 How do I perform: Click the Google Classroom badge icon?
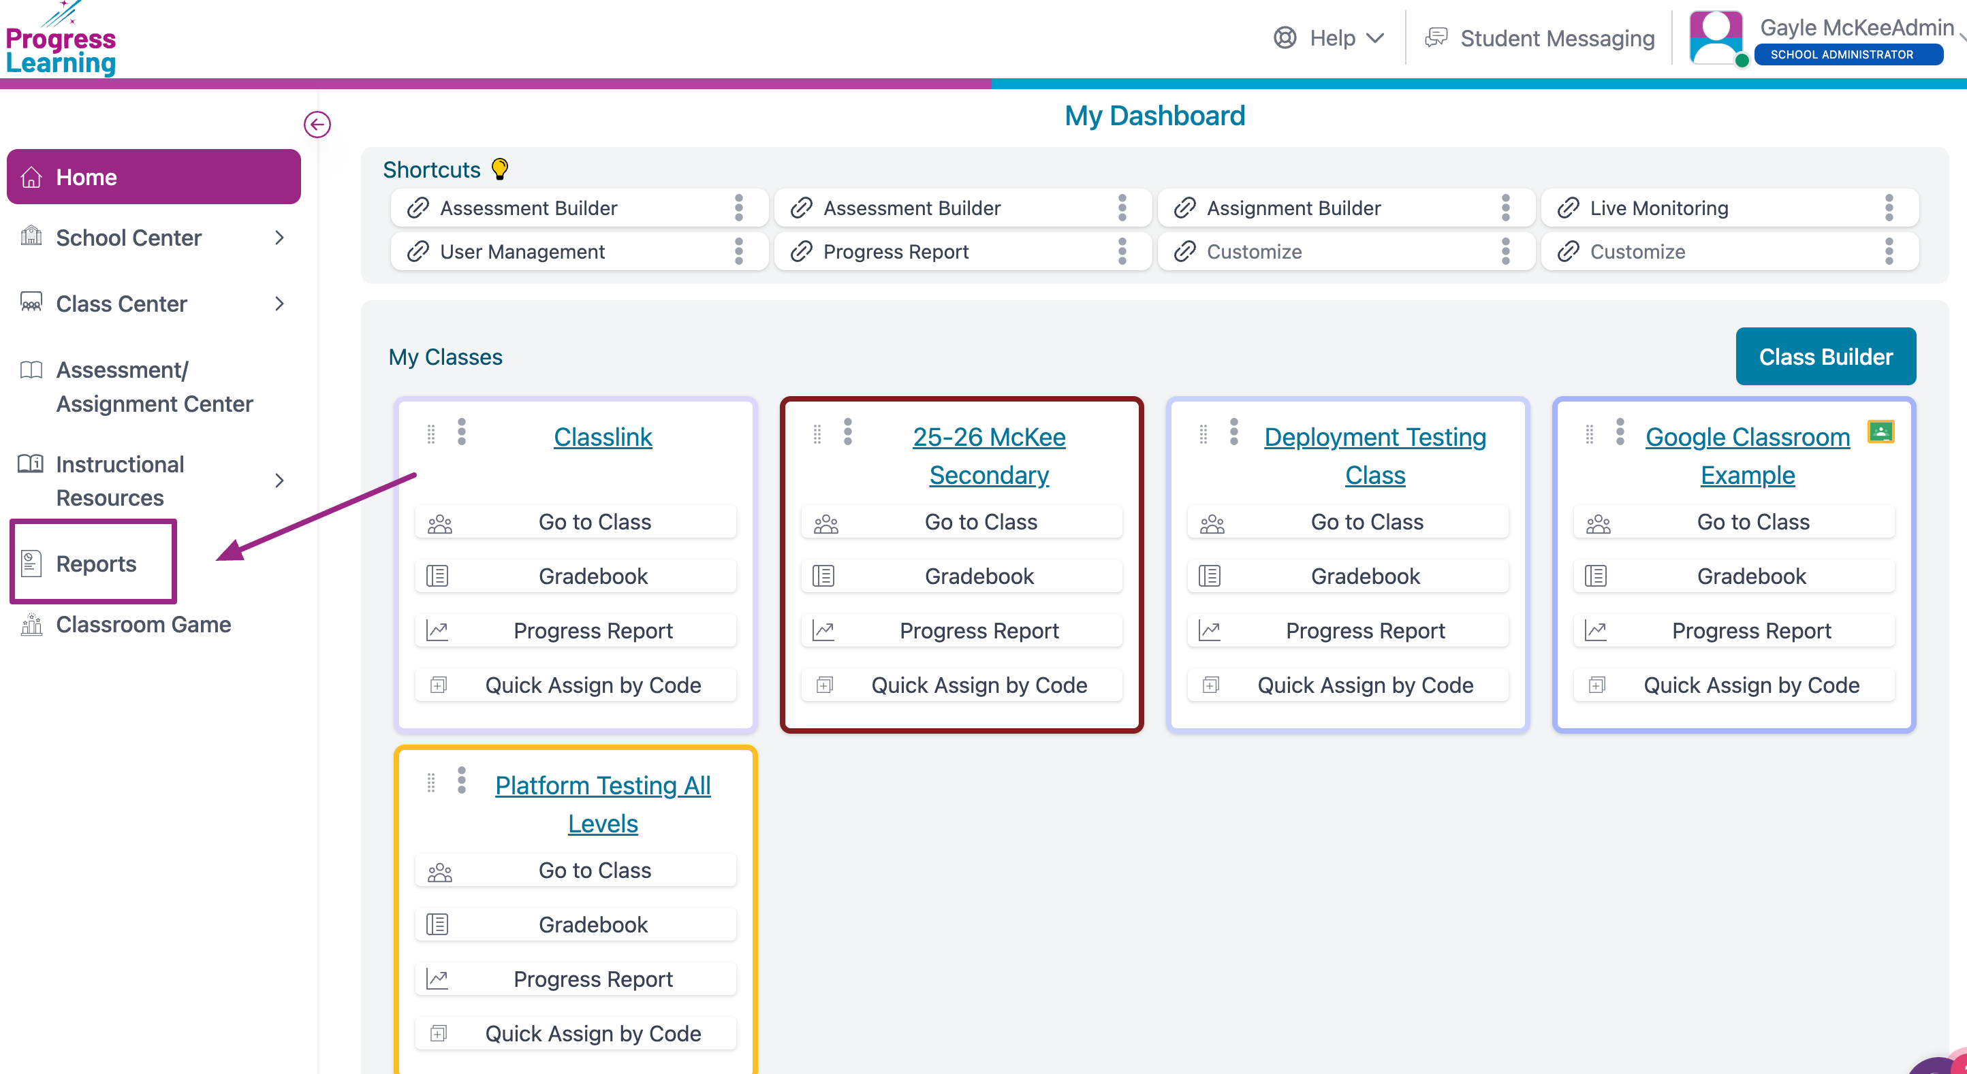coord(1880,432)
